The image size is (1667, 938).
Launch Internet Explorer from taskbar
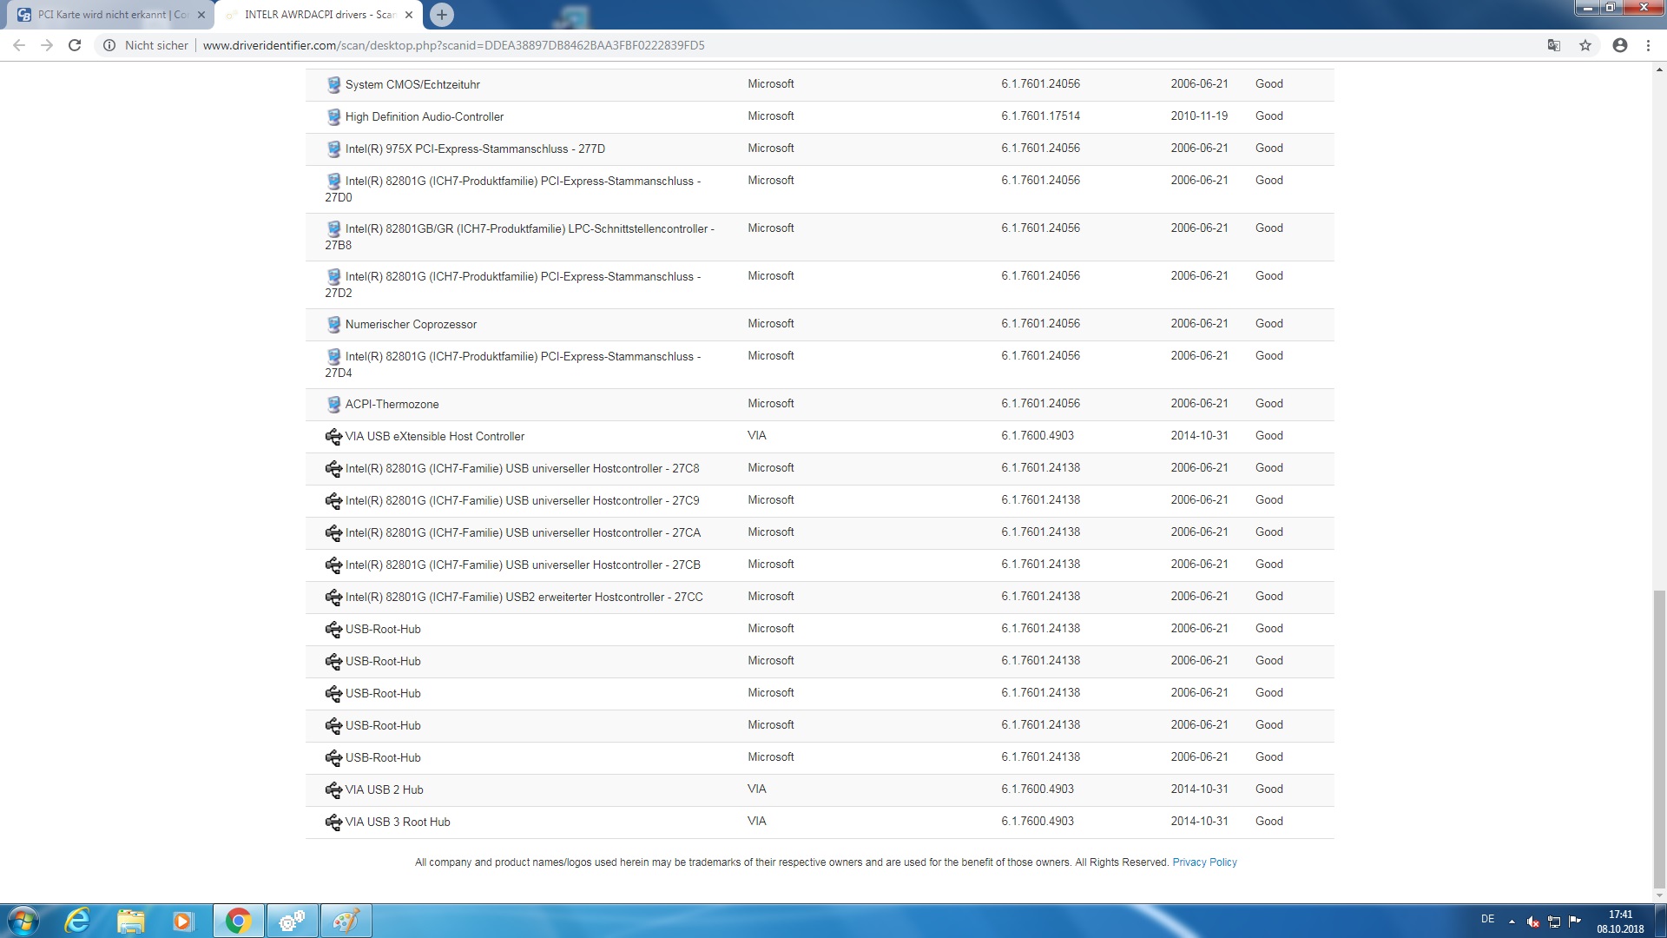77,921
